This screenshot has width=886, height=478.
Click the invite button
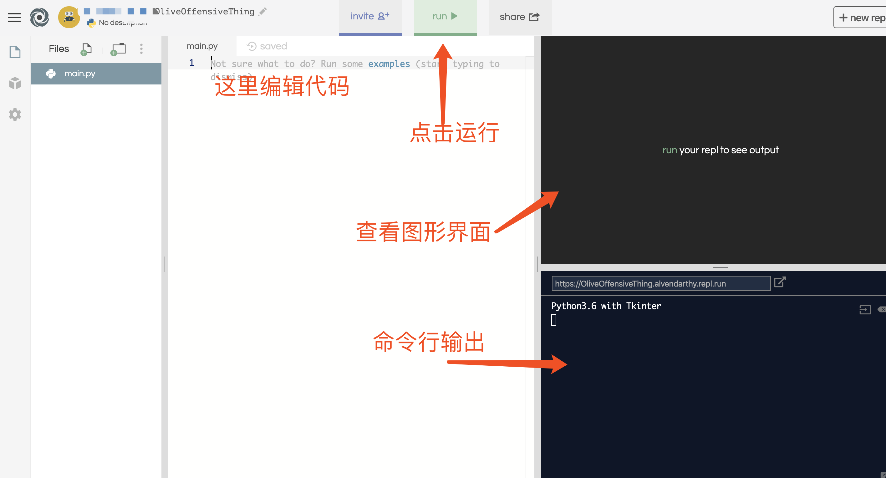pyautogui.click(x=370, y=17)
